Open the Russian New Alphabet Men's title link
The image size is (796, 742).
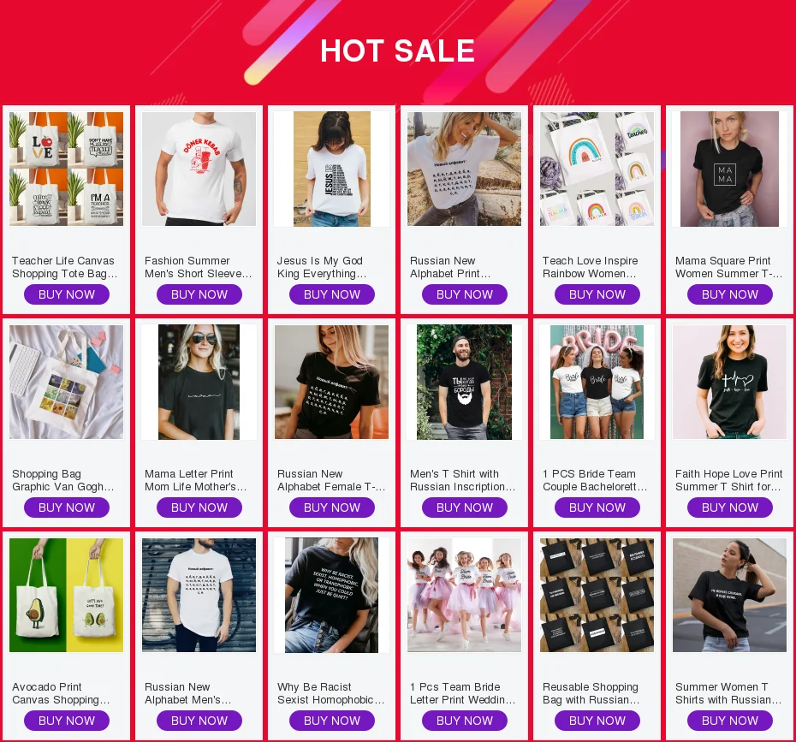click(x=187, y=693)
